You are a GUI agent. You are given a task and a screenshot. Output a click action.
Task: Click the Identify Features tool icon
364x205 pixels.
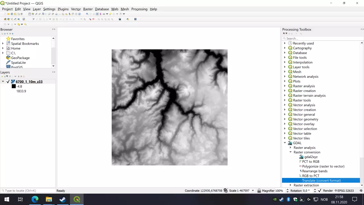tap(87, 14)
